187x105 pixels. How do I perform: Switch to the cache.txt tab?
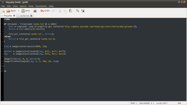click(x=24, y=16)
